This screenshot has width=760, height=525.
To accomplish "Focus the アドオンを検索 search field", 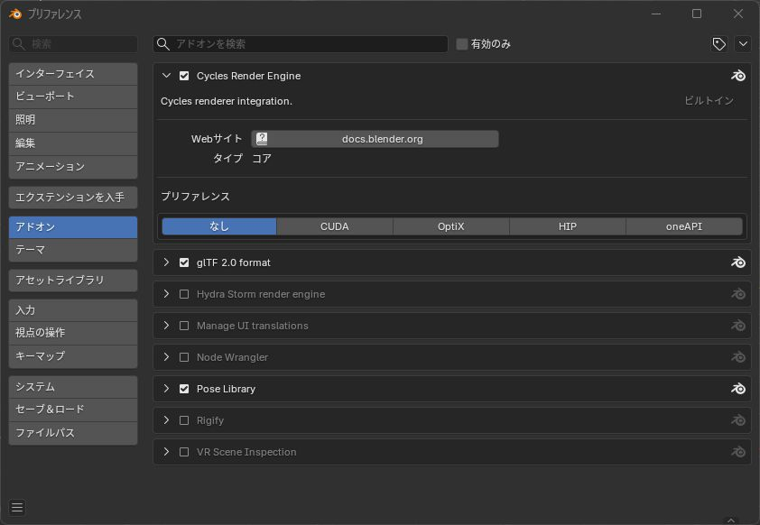I will click(301, 44).
